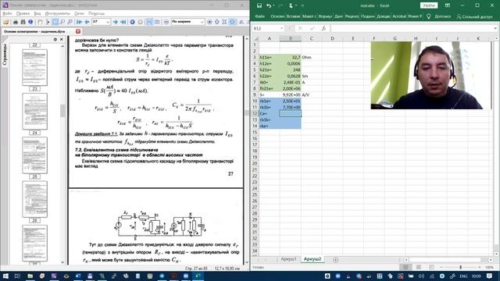The height and width of the screenshot is (281, 500).
Task: Click cell containing 32,7 in Excel
Action: pyautogui.click(x=290, y=57)
